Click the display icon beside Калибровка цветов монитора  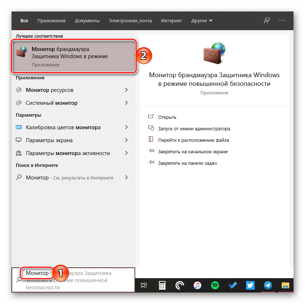tap(19, 127)
